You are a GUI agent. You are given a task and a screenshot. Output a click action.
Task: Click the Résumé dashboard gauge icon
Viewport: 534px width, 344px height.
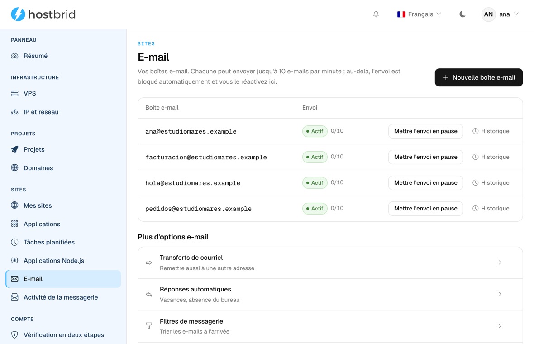pos(14,56)
